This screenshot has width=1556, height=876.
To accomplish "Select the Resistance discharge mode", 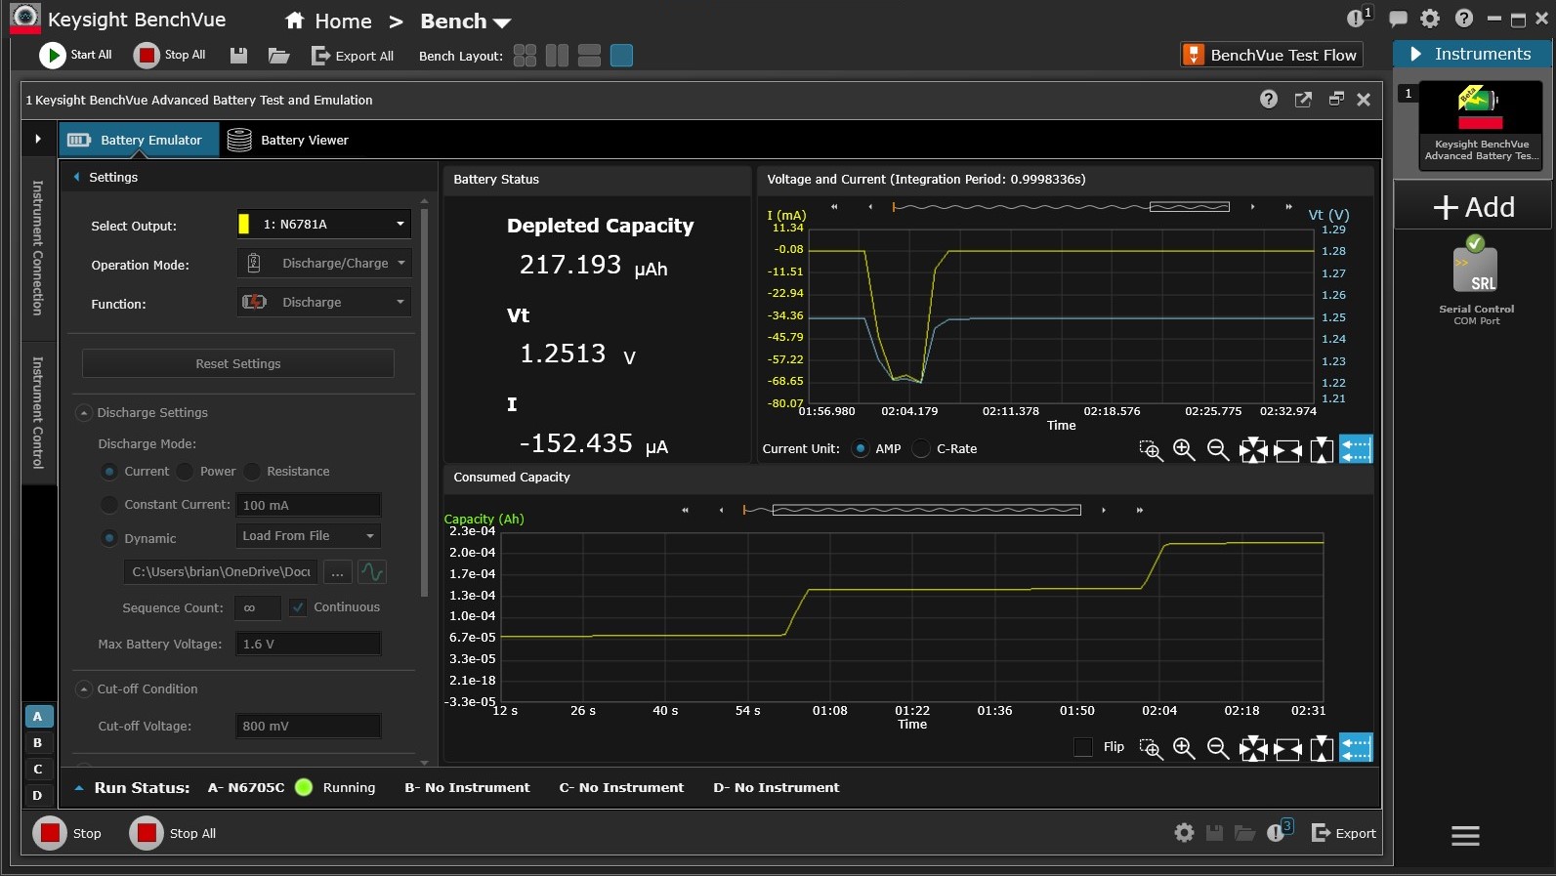I will (x=252, y=472).
